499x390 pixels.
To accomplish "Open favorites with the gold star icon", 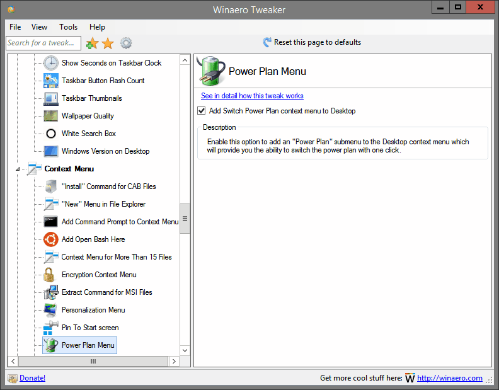I will (x=108, y=43).
